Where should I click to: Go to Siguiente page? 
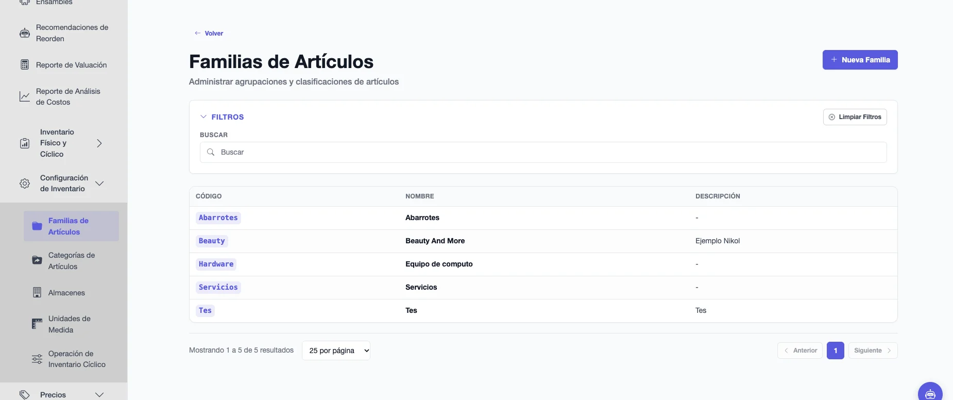pyautogui.click(x=873, y=351)
